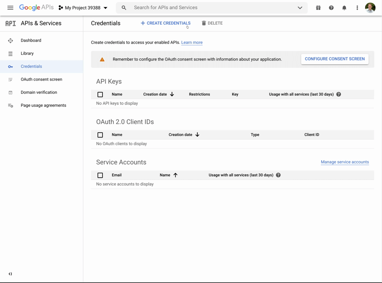Check the API Keys select-all checkbox
This screenshot has width=382, height=283.
click(100, 95)
